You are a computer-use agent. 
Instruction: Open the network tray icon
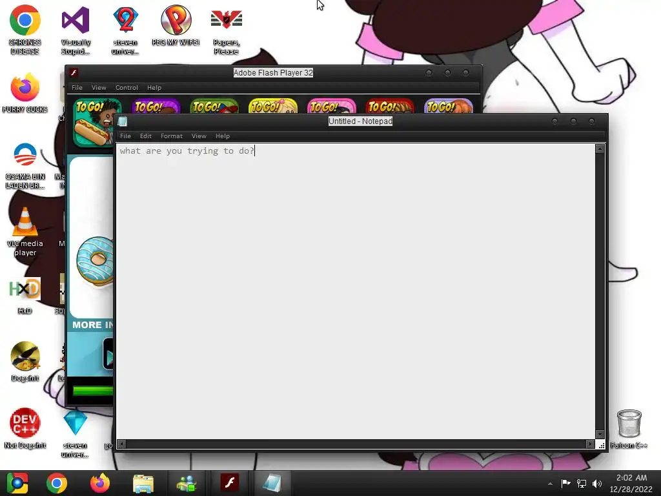coord(582,483)
